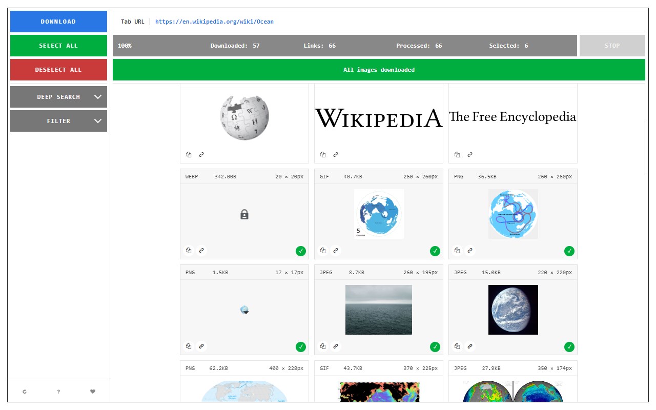Click The Free Encyclopedia text thumbnail

513,117
